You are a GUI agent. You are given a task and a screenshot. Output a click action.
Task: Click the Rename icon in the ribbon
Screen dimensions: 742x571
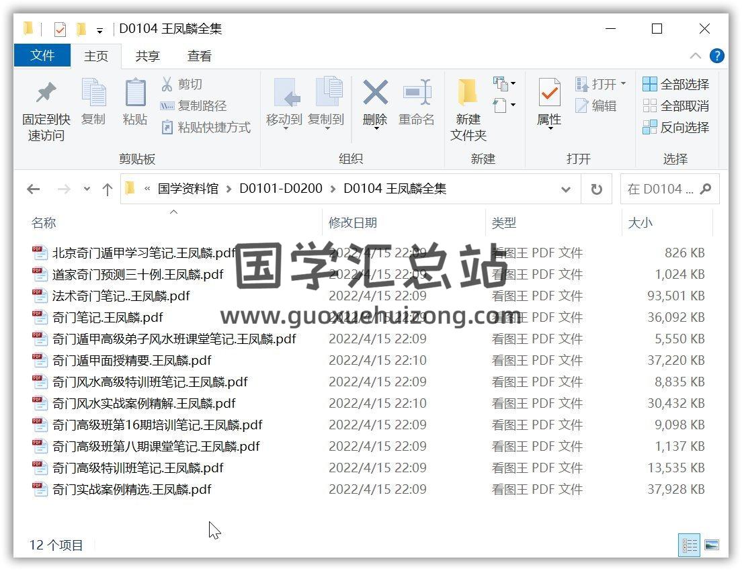417,93
